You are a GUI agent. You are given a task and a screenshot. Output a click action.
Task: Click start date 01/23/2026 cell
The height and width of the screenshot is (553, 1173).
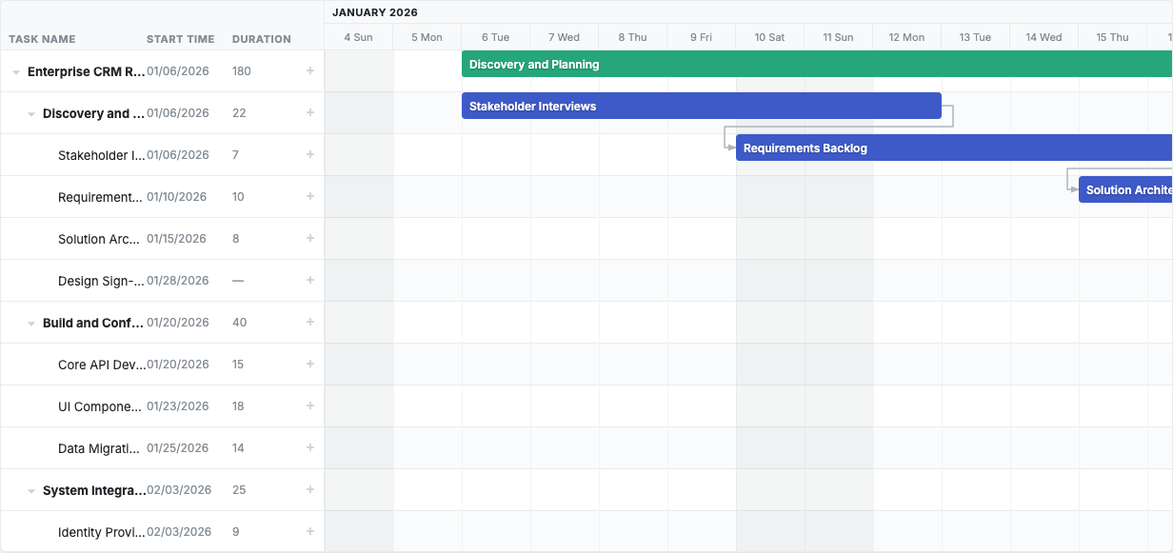(178, 406)
